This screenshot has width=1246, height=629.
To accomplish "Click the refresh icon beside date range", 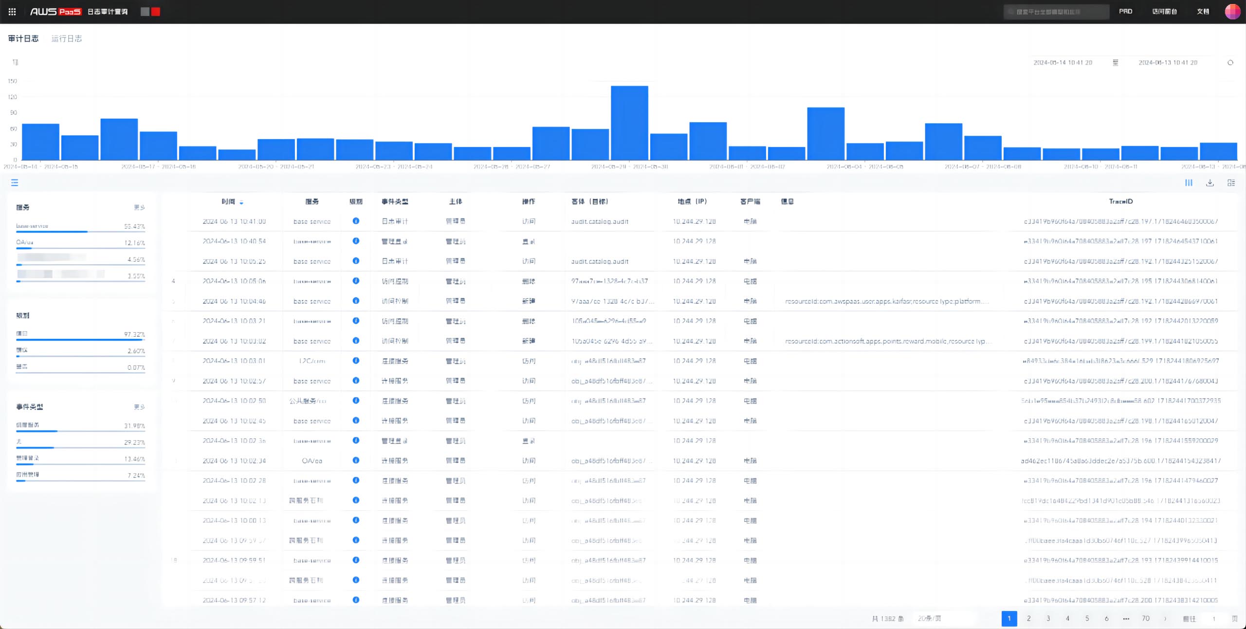I will [x=1230, y=63].
